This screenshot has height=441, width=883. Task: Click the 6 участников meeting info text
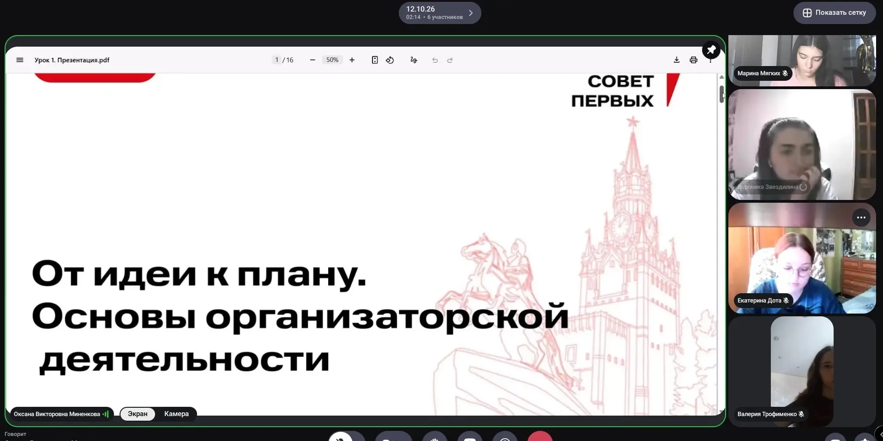pos(445,18)
